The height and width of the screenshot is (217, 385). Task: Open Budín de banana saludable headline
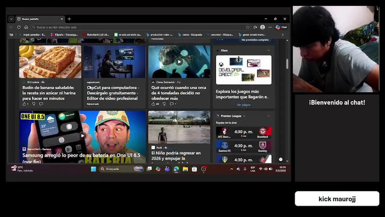[49, 93]
